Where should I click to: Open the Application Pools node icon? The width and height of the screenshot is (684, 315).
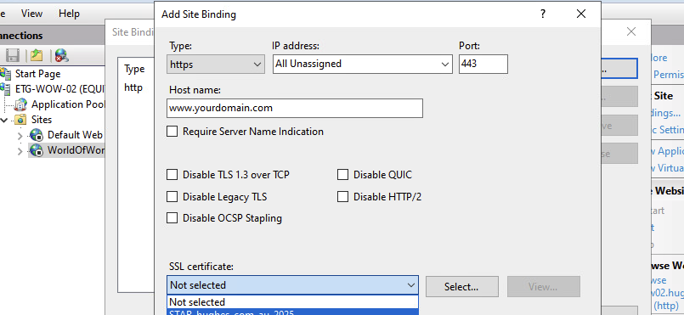tap(20, 104)
